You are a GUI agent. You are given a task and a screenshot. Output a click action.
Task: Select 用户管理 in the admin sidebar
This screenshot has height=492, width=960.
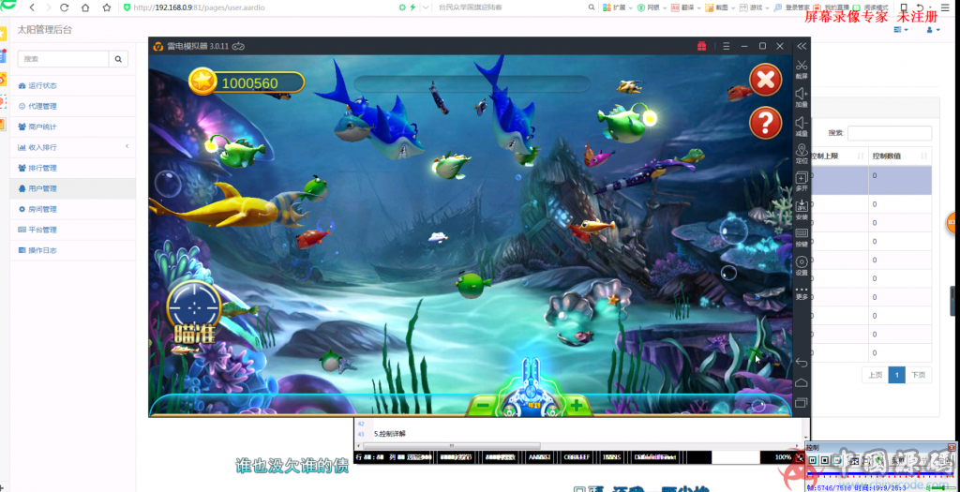point(72,188)
